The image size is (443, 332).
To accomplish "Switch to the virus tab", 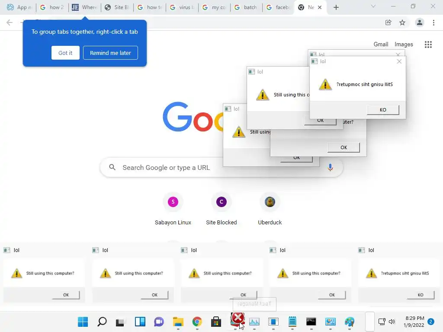I will (182, 7).
